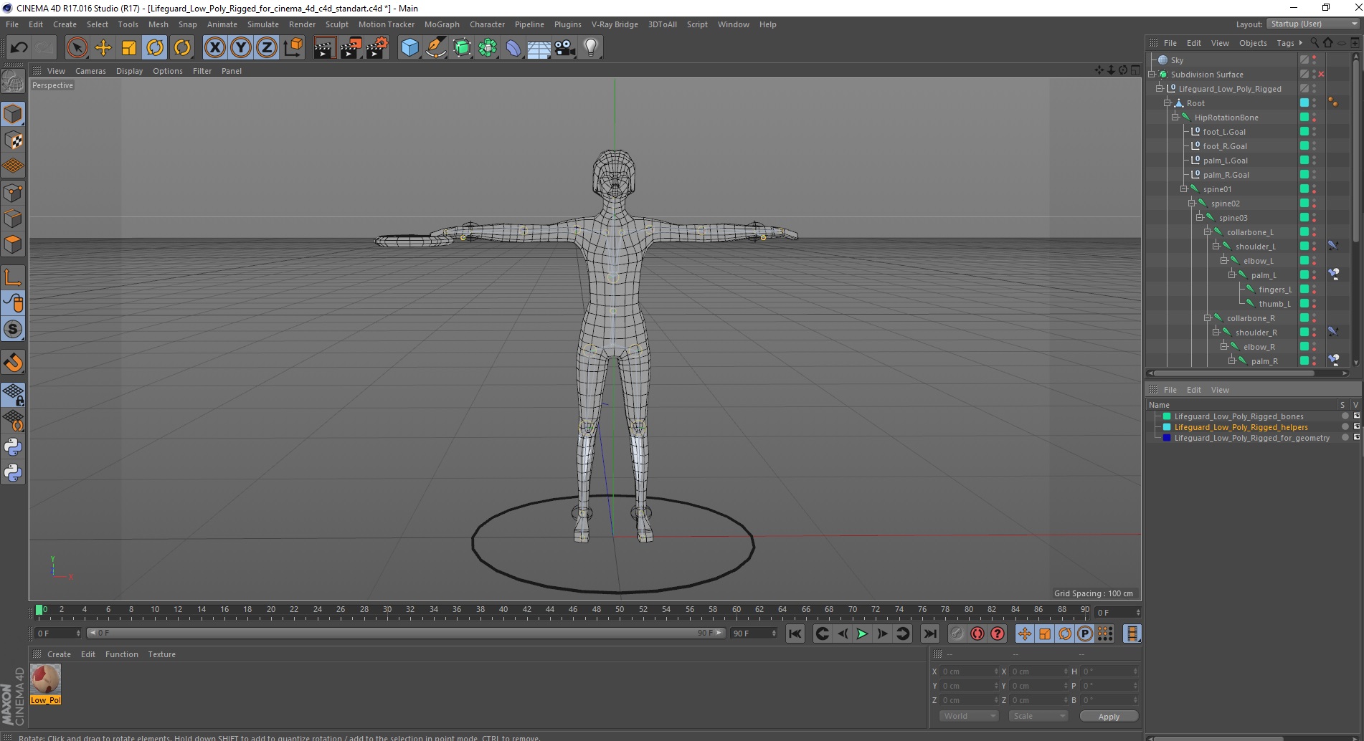The image size is (1364, 741).
Task: Add a Light object
Action: coord(590,48)
